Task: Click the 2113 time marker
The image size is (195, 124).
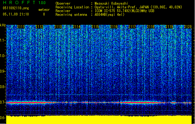Action: point(58,27)
